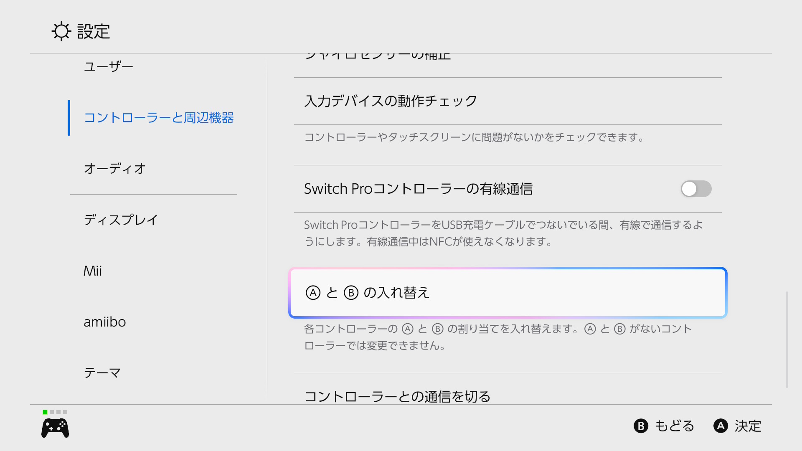Open AとBの入れ替え option
This screenshot has width=802, height=451.
pyautogui.click(x=508, y=293)
